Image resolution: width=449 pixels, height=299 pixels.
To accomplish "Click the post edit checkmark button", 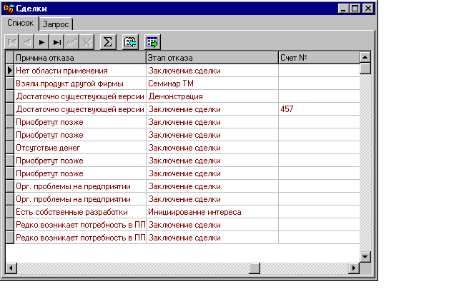I will (x=71, y=42).
